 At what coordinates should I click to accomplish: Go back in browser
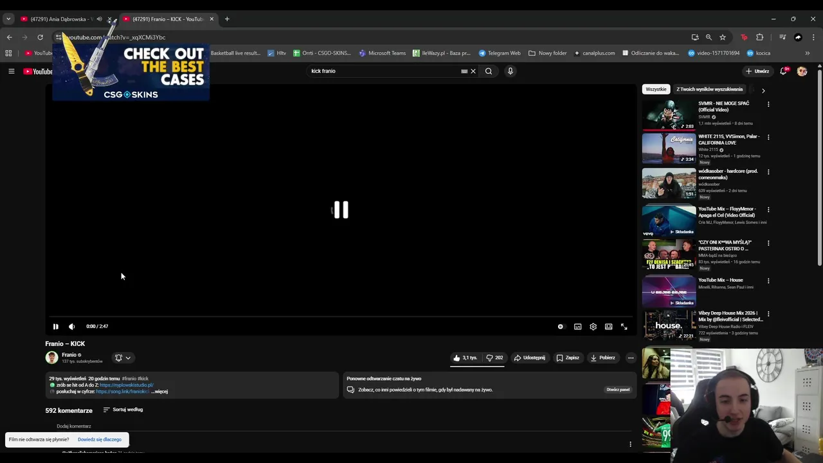[x=9, y=37]
